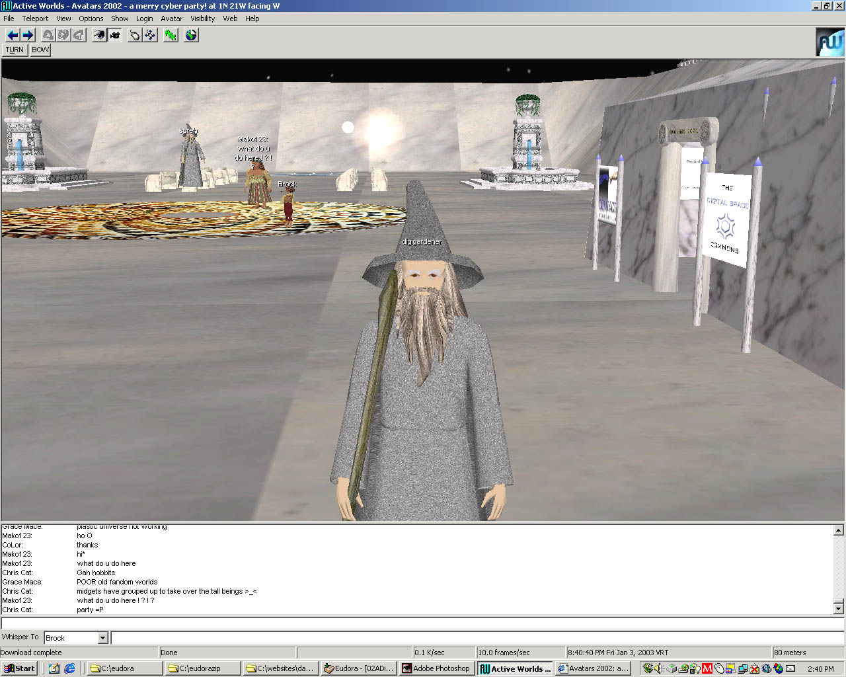Click the back arrow teleport button
This screenshot has height=677, width=846.
pyautogui.click(x=12, y=35)
